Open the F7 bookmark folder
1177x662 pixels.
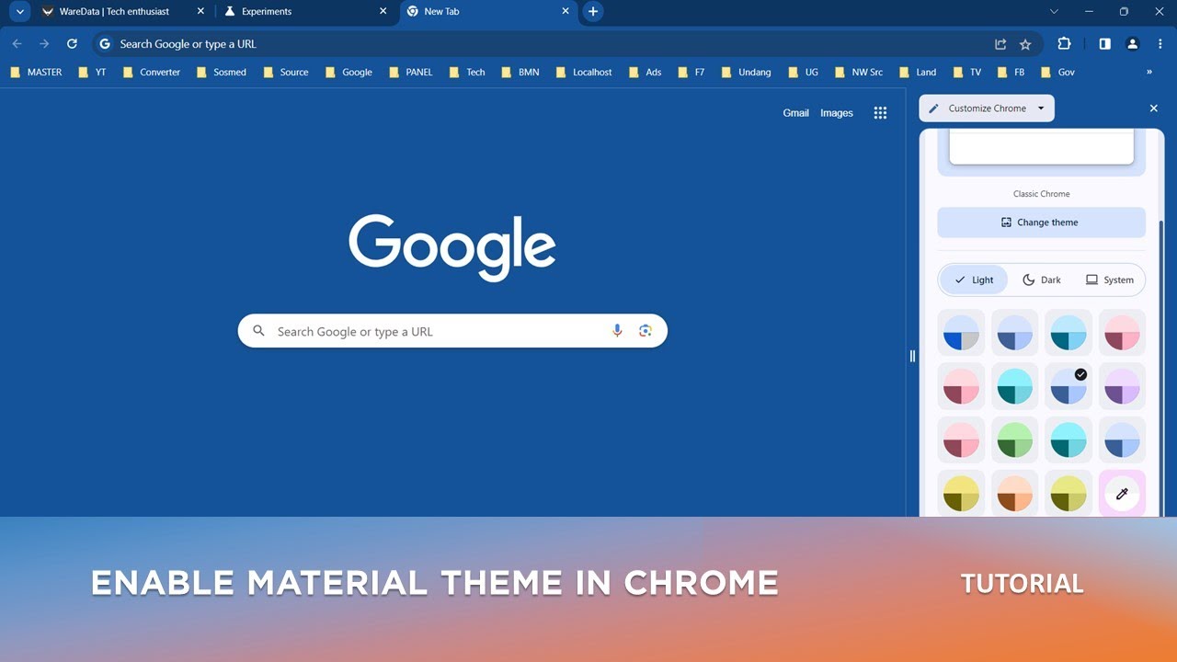[691, 72]
